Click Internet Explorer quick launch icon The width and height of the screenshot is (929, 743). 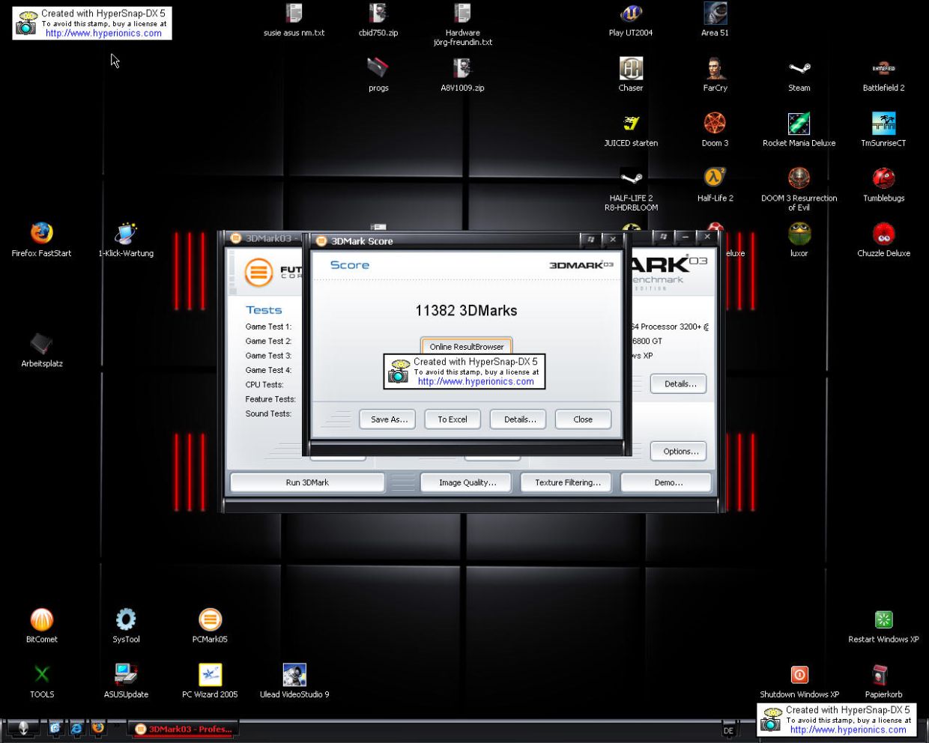click(x=76, y=728)
